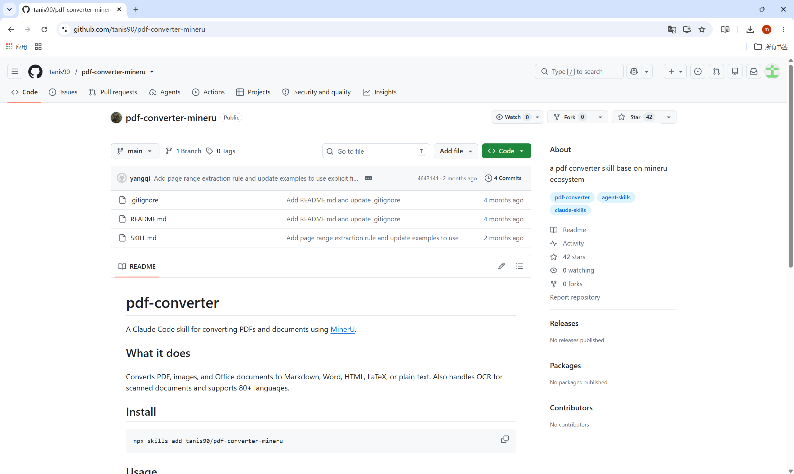Open the issues icon in the header
The image size is (794, 474).
(698, 71)
